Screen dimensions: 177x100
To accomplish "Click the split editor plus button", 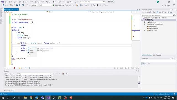I will (136, 12).
